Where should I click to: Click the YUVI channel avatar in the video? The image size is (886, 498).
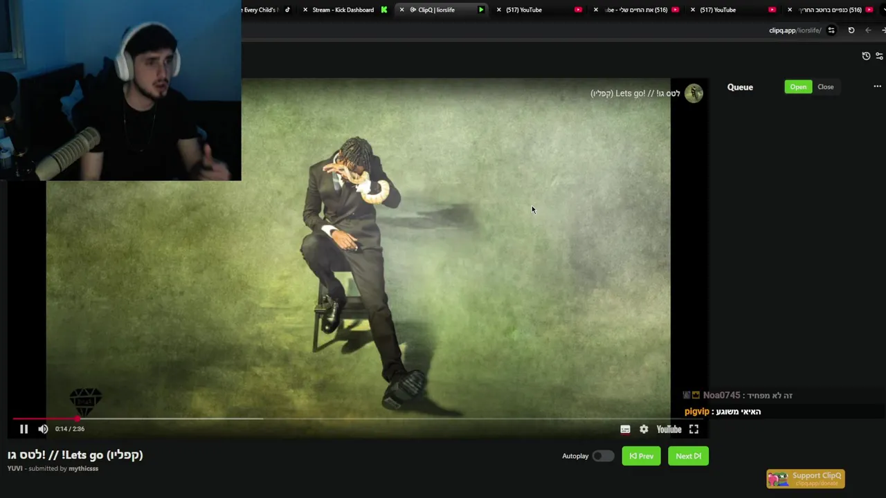point(694,93)
